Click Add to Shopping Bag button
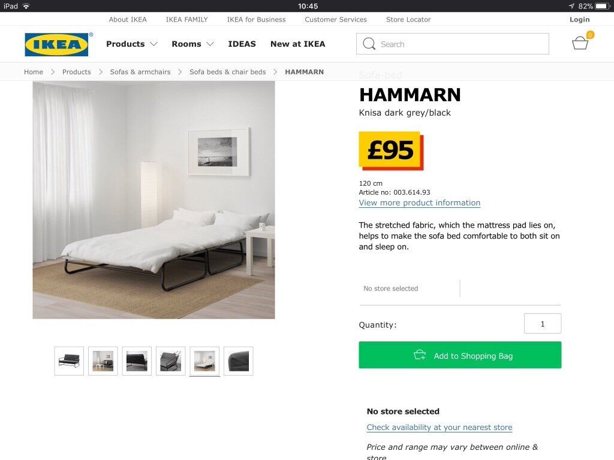The height and width of the screenshot is (460, 614). coord(460,355)
